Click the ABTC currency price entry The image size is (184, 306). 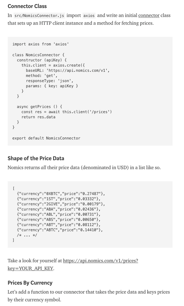tap(60, 230)
